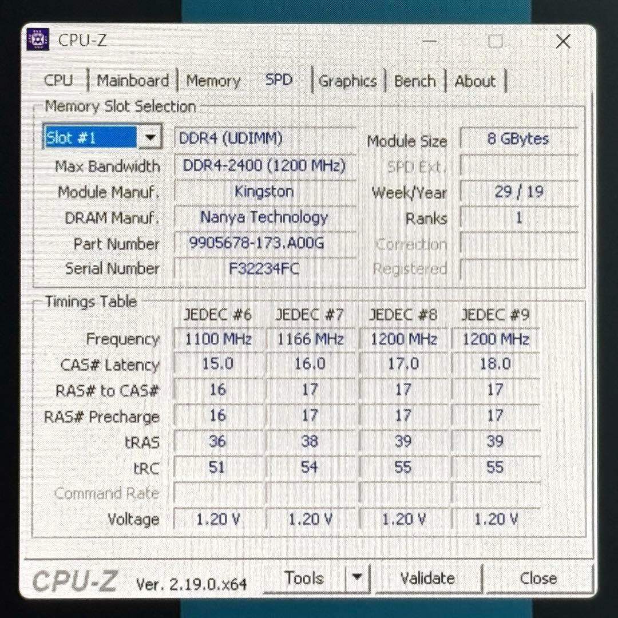Click part number 9905678-173.A00G
Image resolution: width=618 pixels, height=618 pixels.
[265, 243]
